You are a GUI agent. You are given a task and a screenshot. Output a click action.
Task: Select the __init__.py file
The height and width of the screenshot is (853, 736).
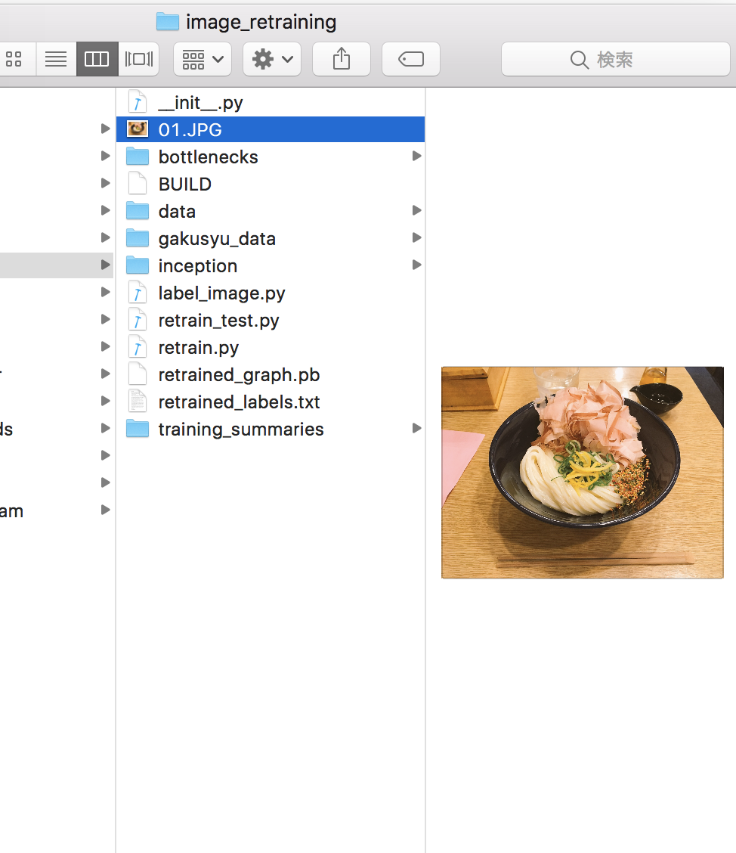click(x=200, y=102)
